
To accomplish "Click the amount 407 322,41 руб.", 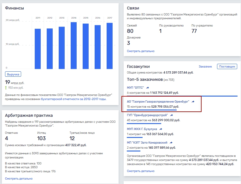I will coord(76,145).
